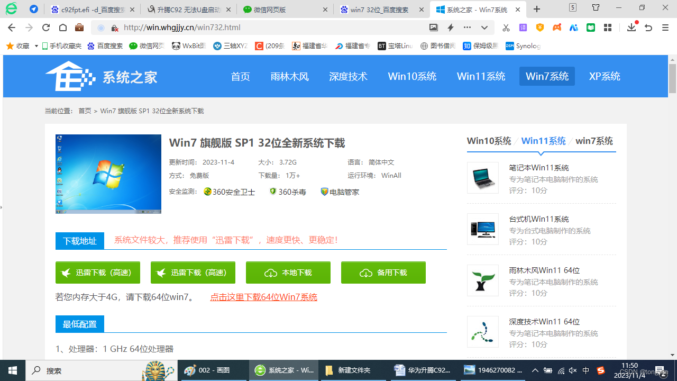The height and width of the screenshot is (381, 677).
Task: Open the briefcase icon beside home
Action: pyautogui.click(x=79, y=28)
